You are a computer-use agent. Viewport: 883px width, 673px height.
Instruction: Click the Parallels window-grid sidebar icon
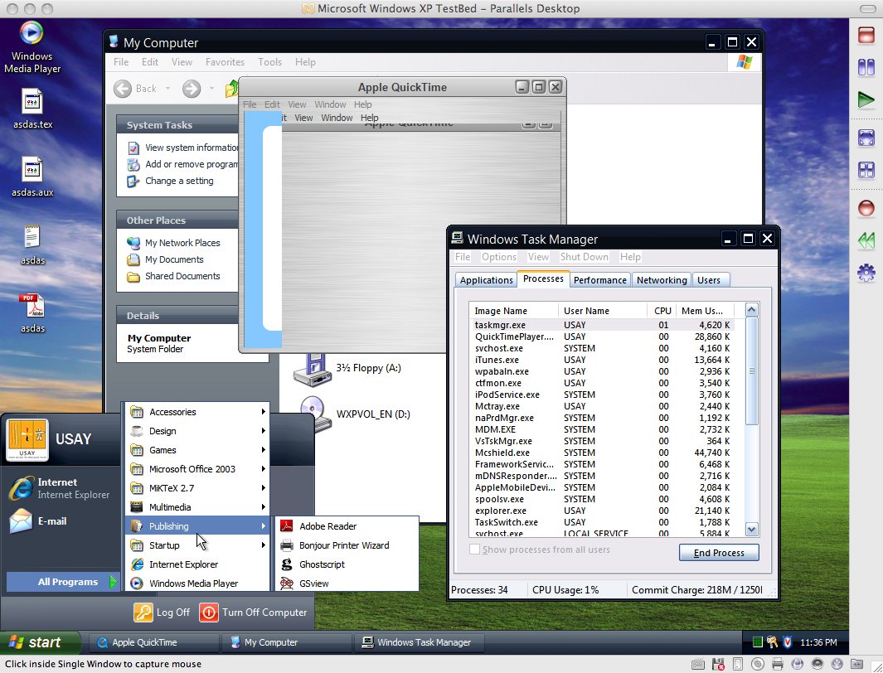[x=866, y=171]
